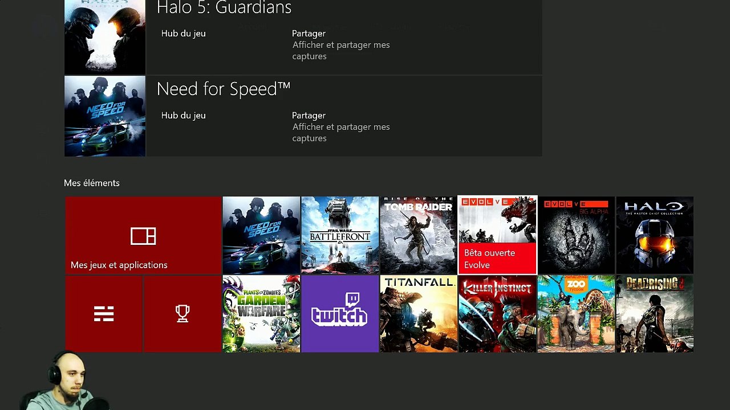Launch Halo Master Chief Collection tile
Screen dimensions: 730x410
655,235
